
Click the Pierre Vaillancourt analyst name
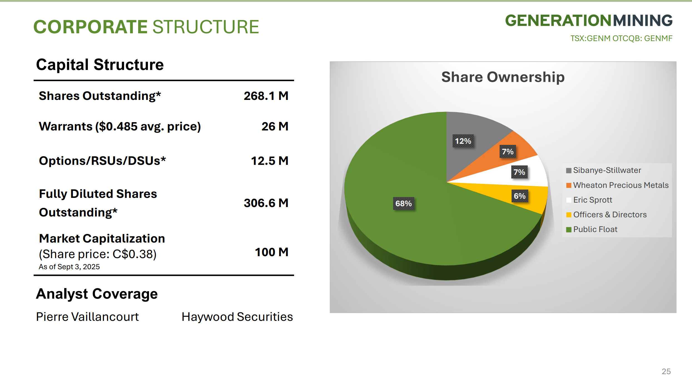[87, 317]
